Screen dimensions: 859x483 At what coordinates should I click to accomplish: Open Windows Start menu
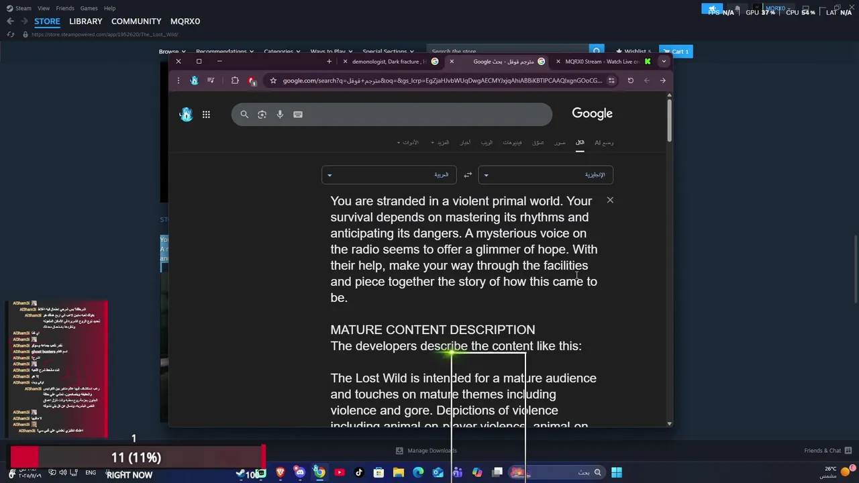click(617, 472)
